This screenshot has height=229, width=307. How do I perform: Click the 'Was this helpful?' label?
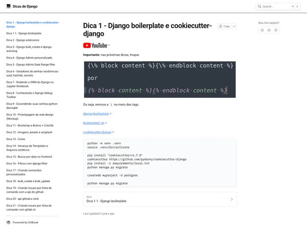pyautogui.click(x=269, y=23)
